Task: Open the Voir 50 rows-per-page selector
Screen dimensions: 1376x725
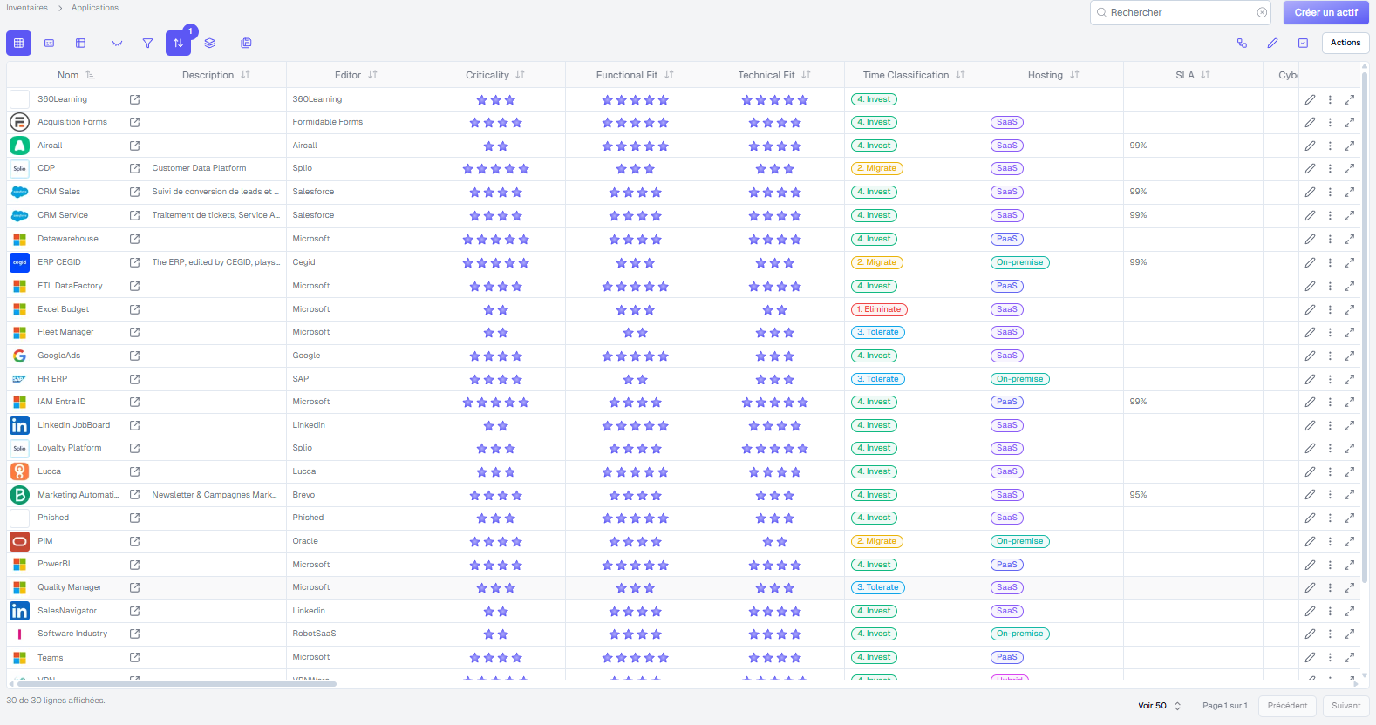Action: (x=1159, y=706)
